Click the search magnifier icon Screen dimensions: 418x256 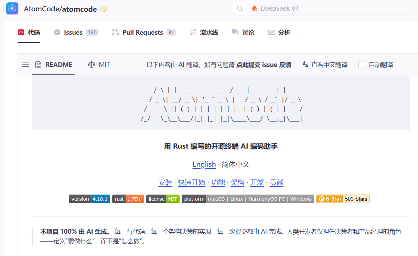click(x=240, y=9)
